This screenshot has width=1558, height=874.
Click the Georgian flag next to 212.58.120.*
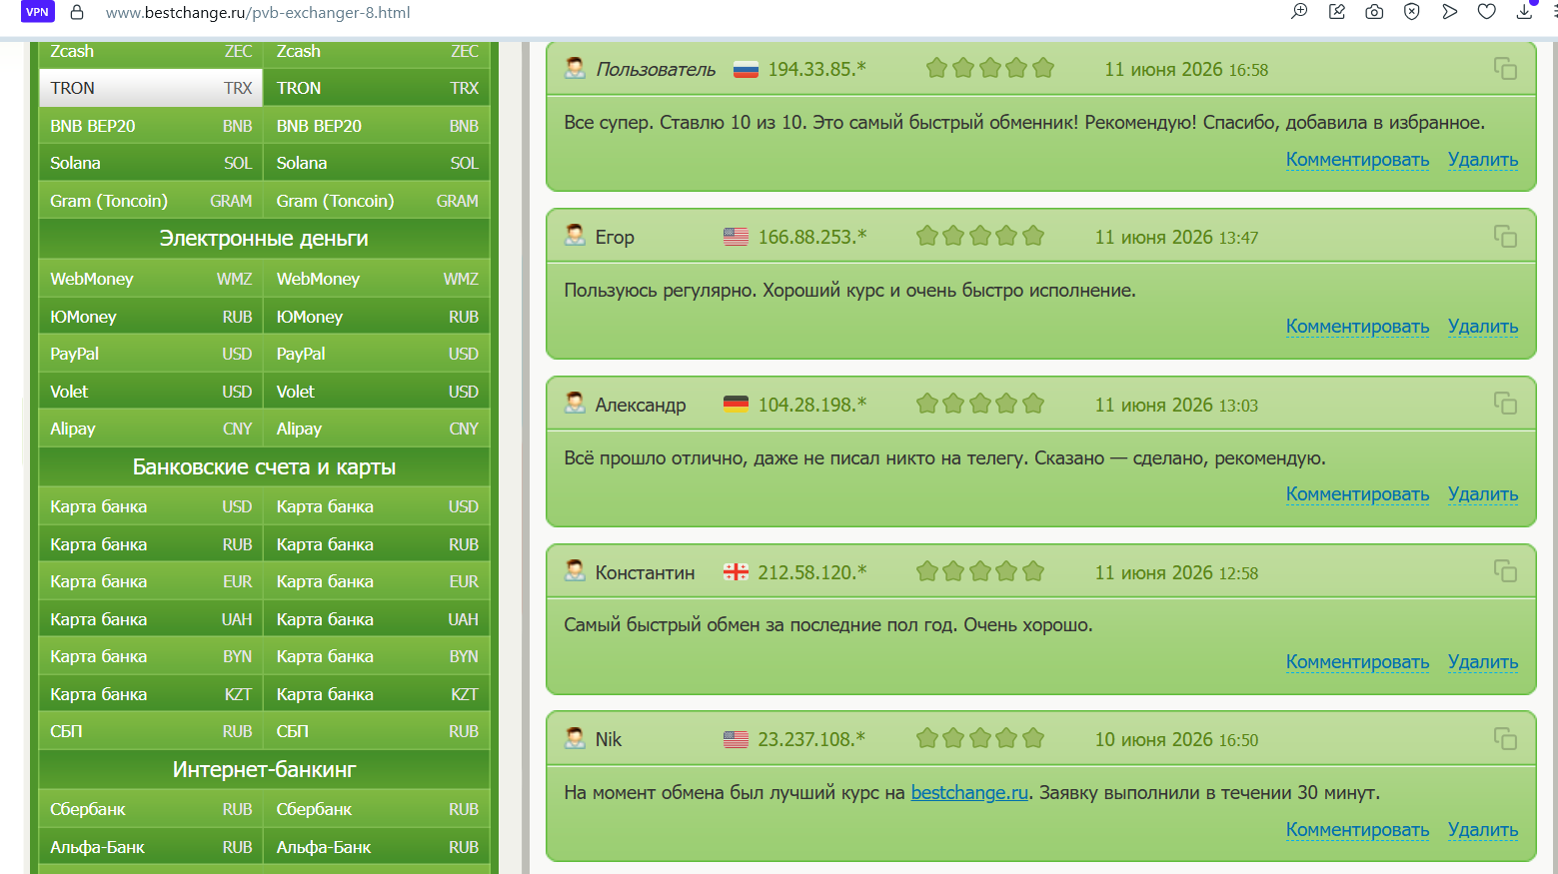point(736,572)
